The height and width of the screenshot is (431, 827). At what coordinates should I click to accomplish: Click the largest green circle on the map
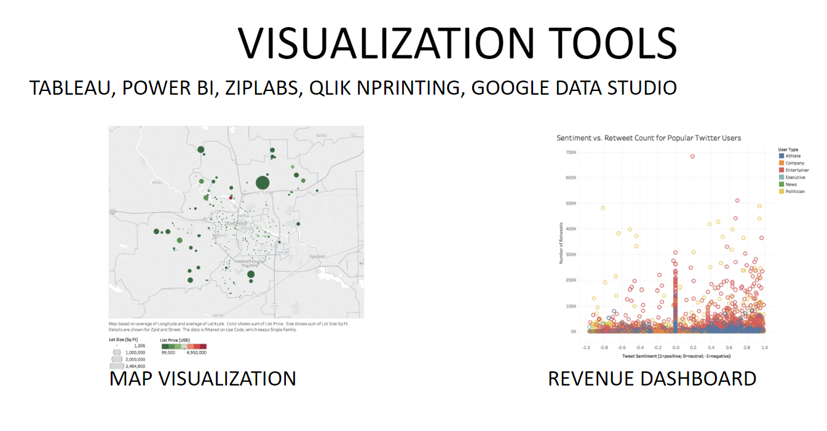(x=263, y=183)
